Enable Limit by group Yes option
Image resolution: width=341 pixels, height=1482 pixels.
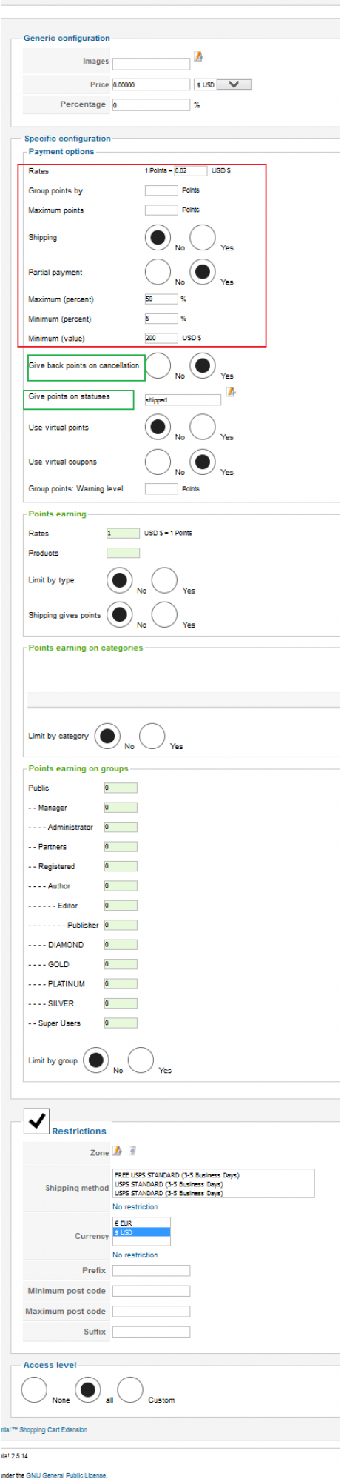[141, 1060]
